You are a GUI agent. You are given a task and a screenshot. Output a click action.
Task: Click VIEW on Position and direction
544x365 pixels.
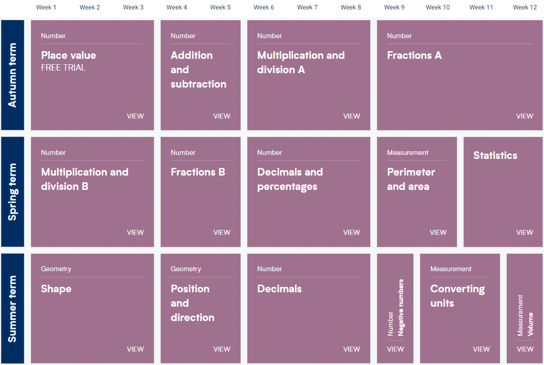click(x=222, y=349)
